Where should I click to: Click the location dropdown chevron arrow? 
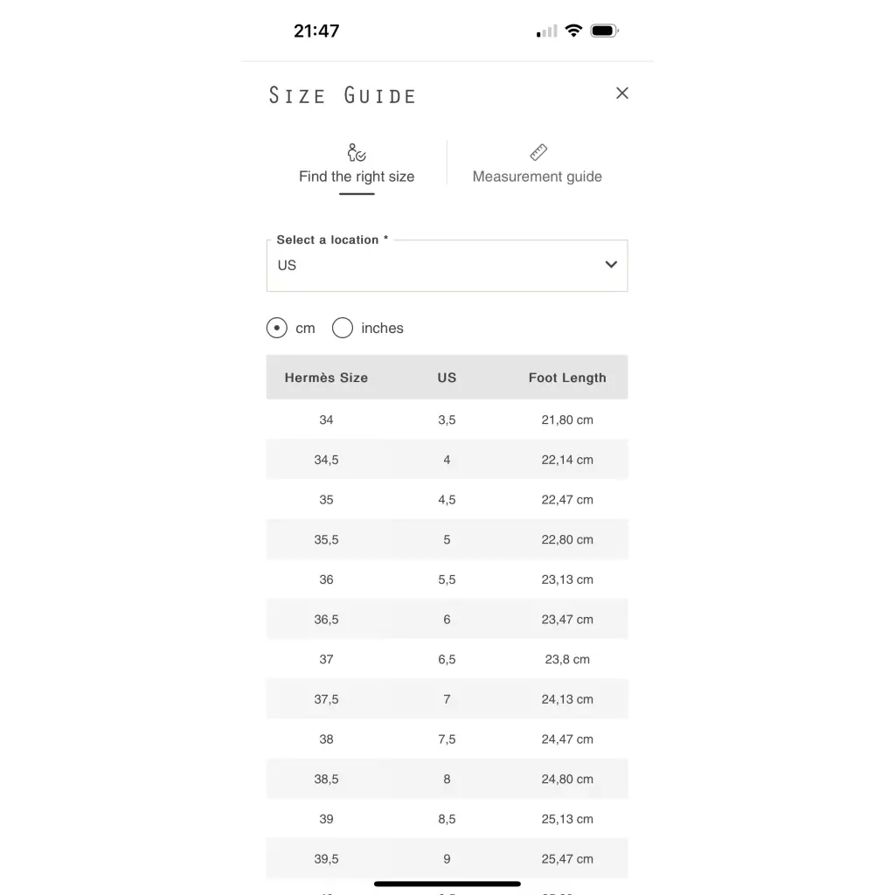(x=611, y=265)
